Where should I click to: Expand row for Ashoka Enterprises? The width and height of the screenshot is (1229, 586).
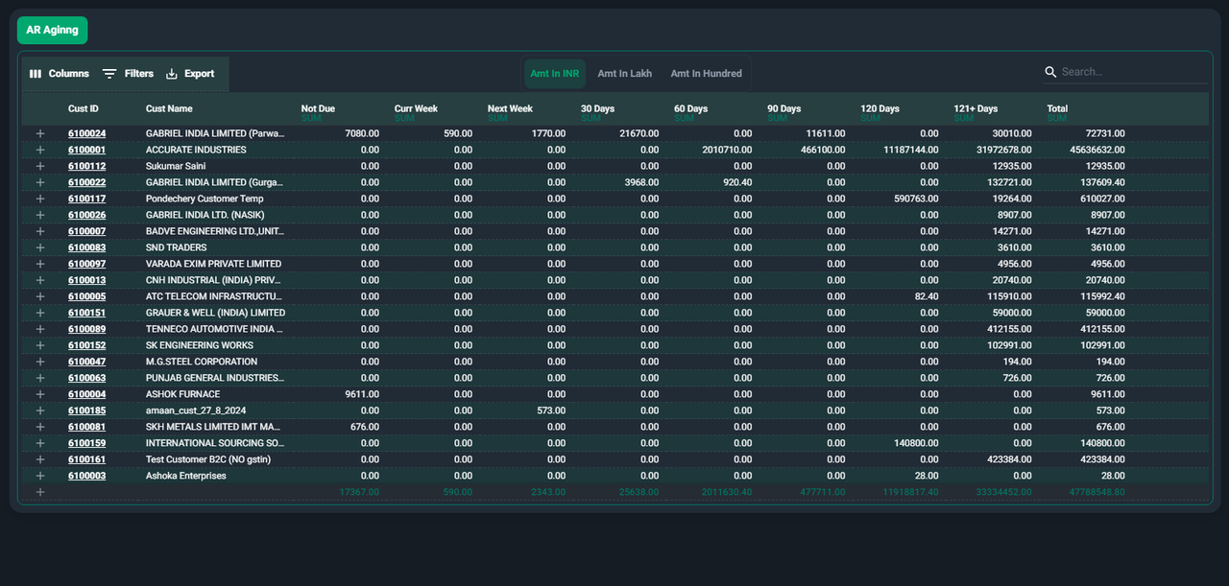coord(40,476)
